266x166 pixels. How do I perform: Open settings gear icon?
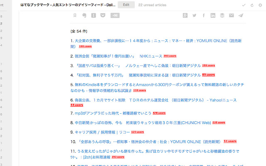tap(260, 5)
